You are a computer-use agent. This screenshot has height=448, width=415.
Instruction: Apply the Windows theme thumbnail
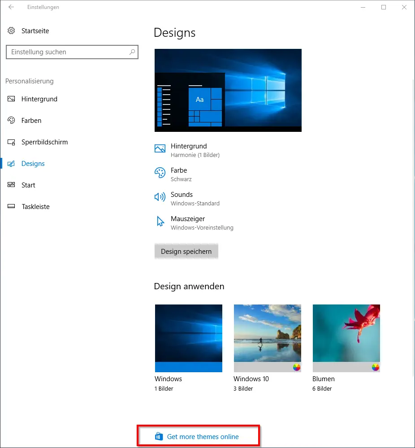pyautogui.click(x=189, y=338)
